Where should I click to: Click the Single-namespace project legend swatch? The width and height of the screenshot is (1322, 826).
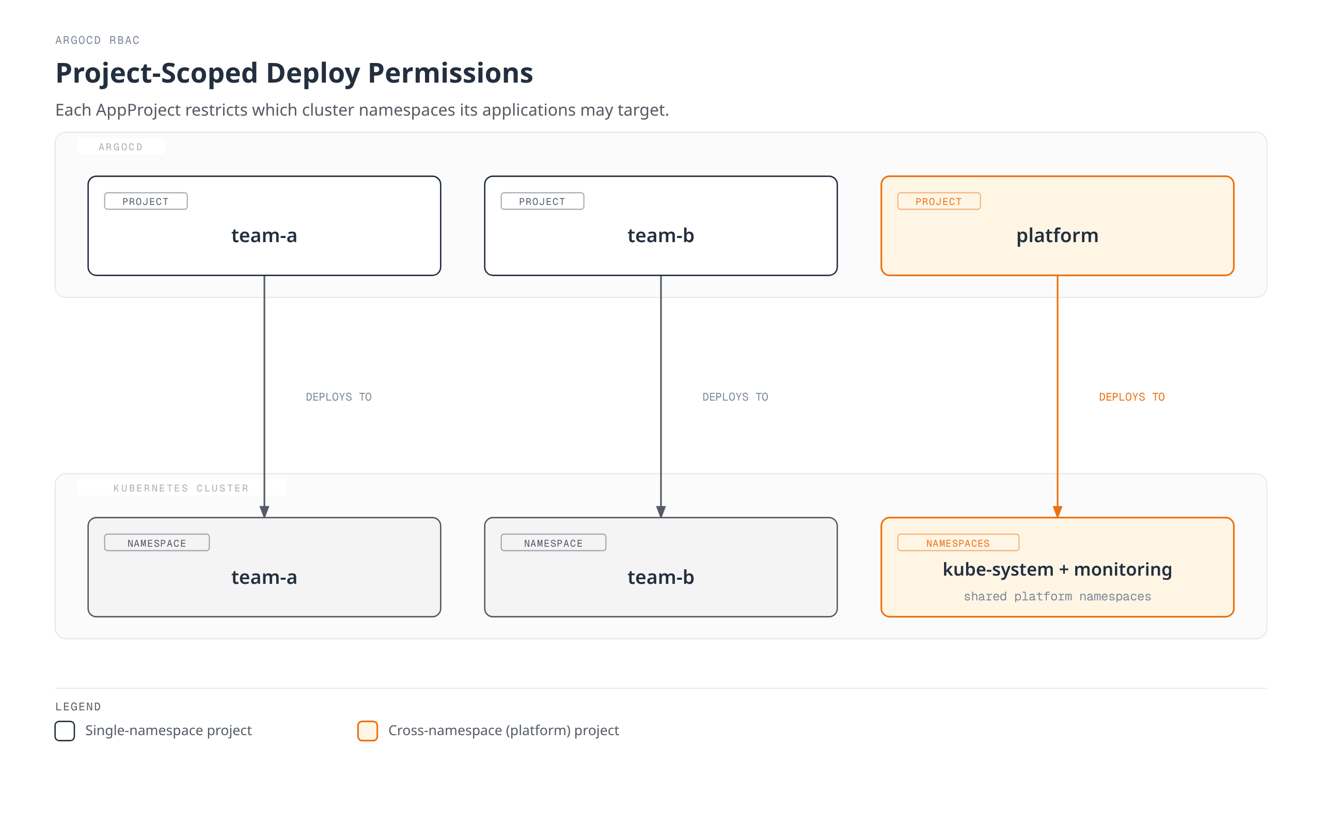(x=65, y=731)
